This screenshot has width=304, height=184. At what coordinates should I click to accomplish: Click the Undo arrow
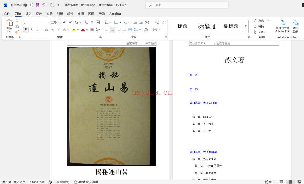44,5
